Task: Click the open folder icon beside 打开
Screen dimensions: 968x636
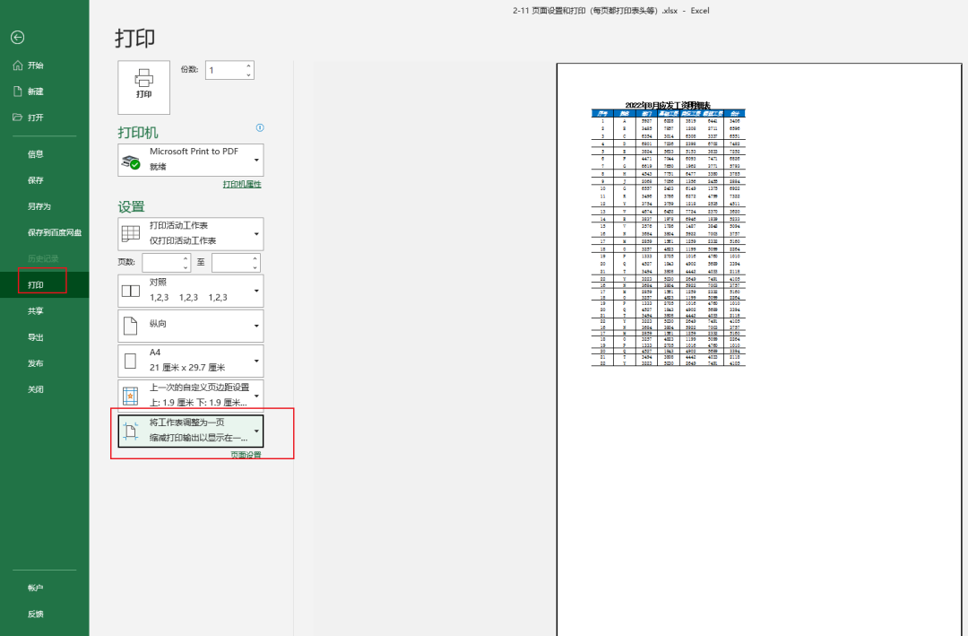Action: coord(18,117)
